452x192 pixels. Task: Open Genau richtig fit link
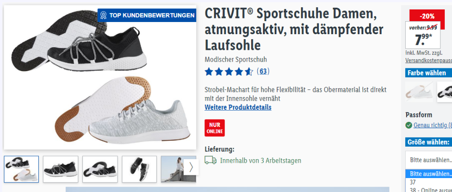click(x=432, y=125)
